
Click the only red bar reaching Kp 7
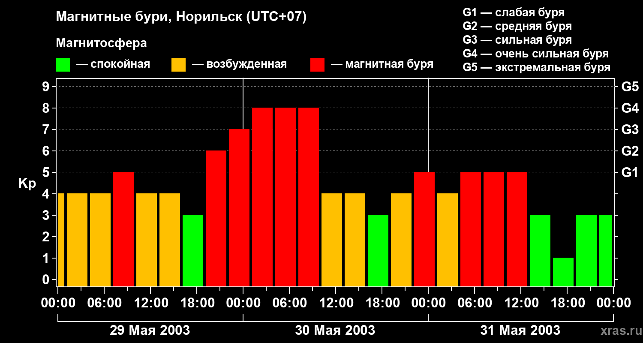(x=239, y=208)
